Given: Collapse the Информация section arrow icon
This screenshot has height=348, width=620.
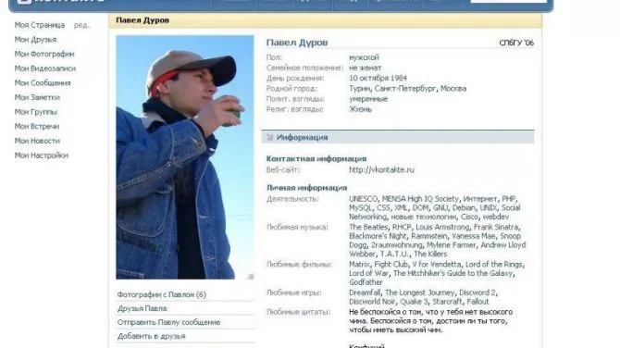Looking at the screenshot, I should (x=270, y=137).
